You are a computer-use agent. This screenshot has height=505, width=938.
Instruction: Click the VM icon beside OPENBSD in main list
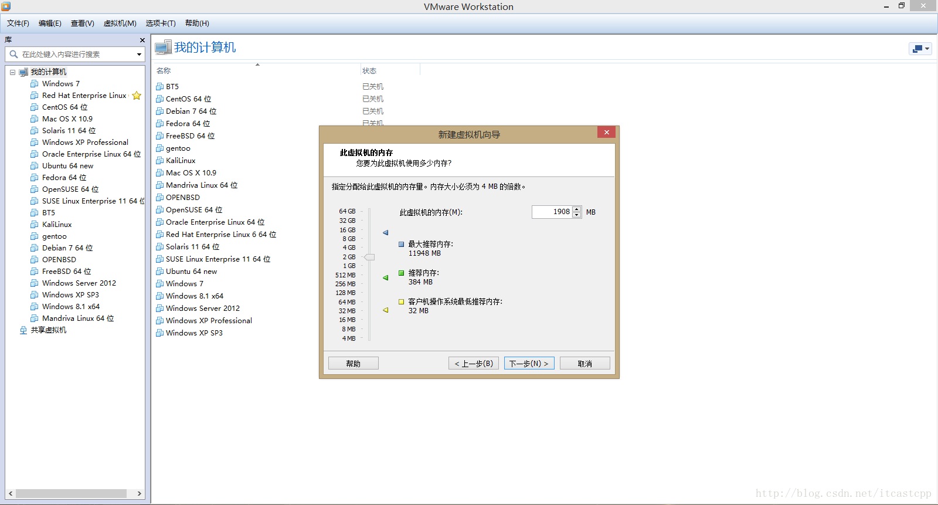point(159,198)
